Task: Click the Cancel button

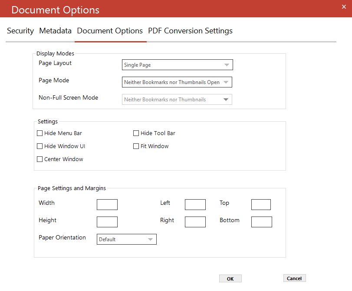Action: [x=295, y=278]
